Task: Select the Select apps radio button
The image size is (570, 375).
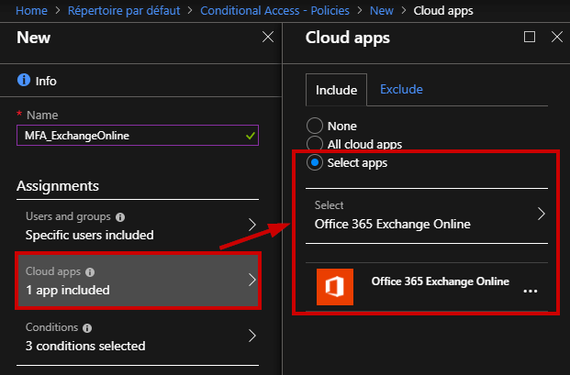Action: pos(315,162)
